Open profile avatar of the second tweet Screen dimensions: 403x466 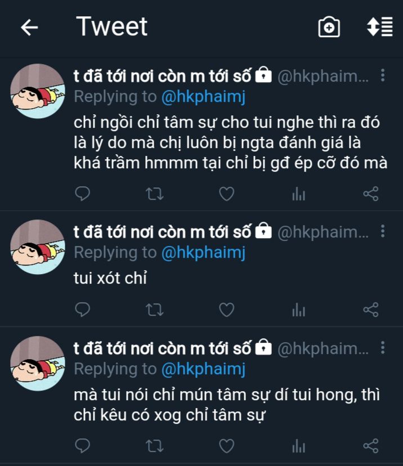(x=38, y=247)
